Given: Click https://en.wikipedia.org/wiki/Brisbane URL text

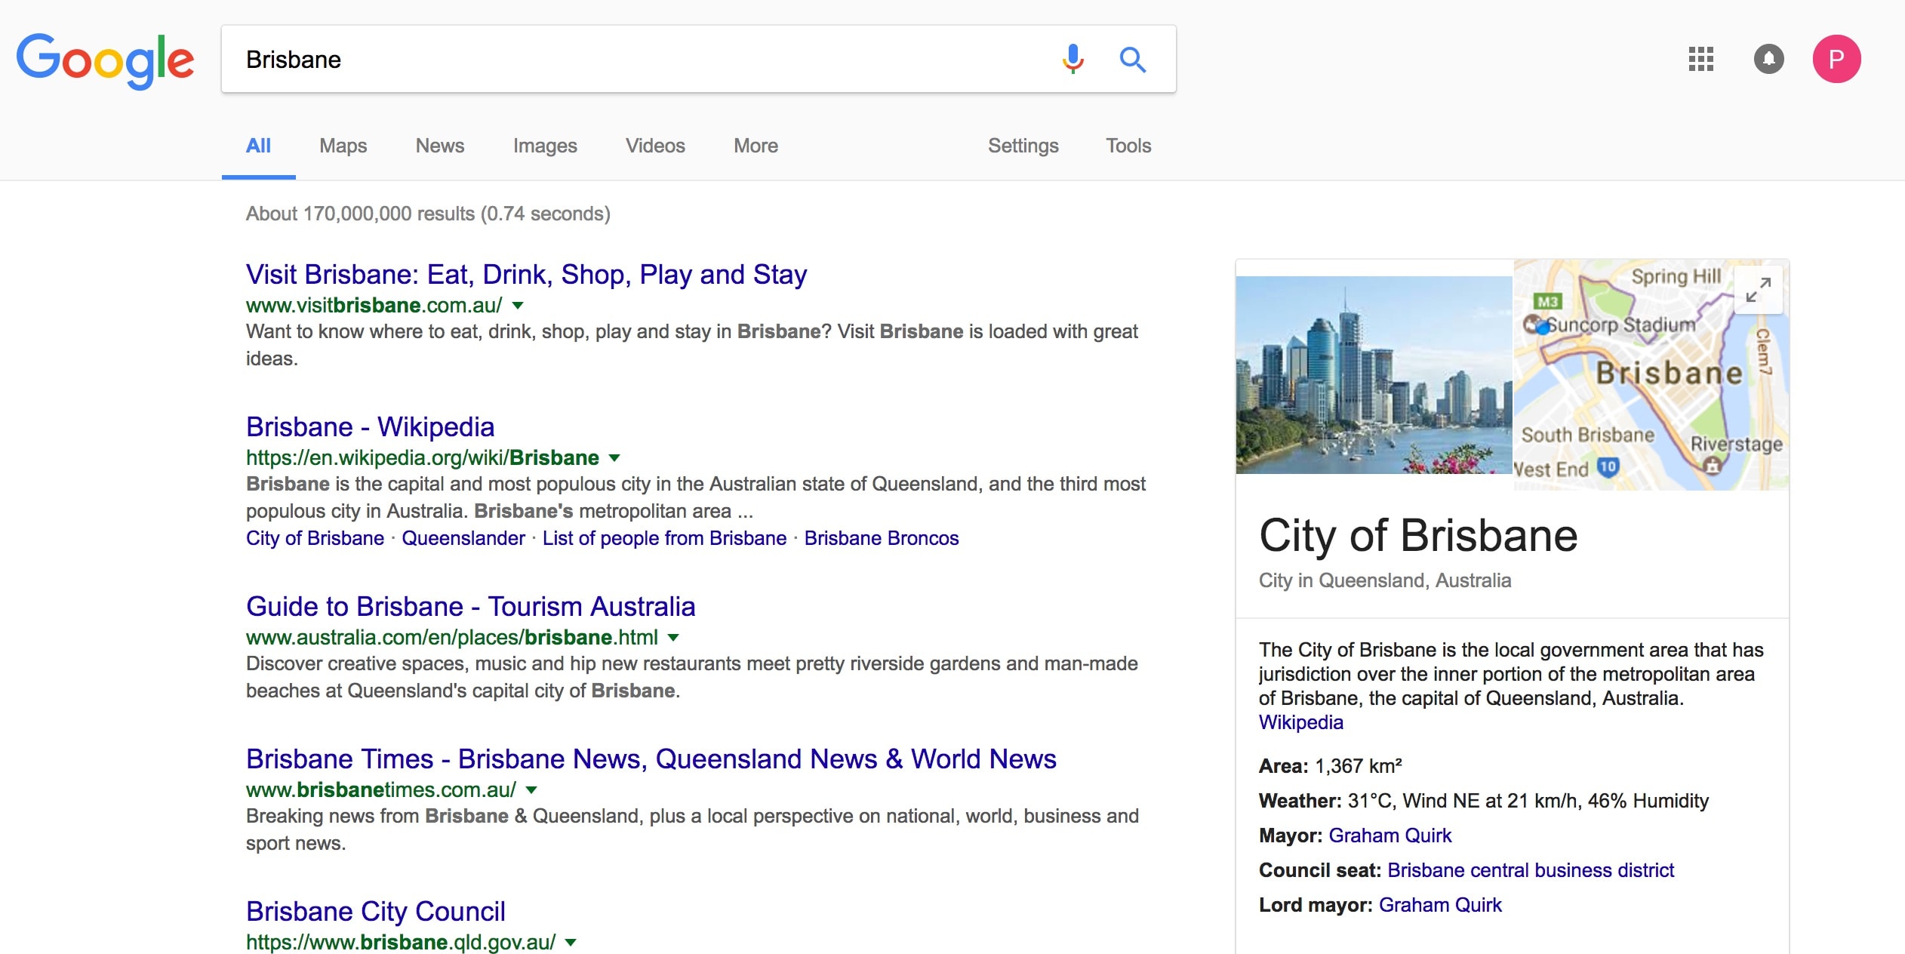Looking at the screenshot, I should pyautogui.click(x=422, y=458).
